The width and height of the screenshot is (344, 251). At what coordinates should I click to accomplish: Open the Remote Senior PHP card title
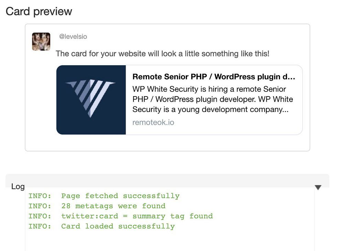pyautogui.click(x=214, y=77)
